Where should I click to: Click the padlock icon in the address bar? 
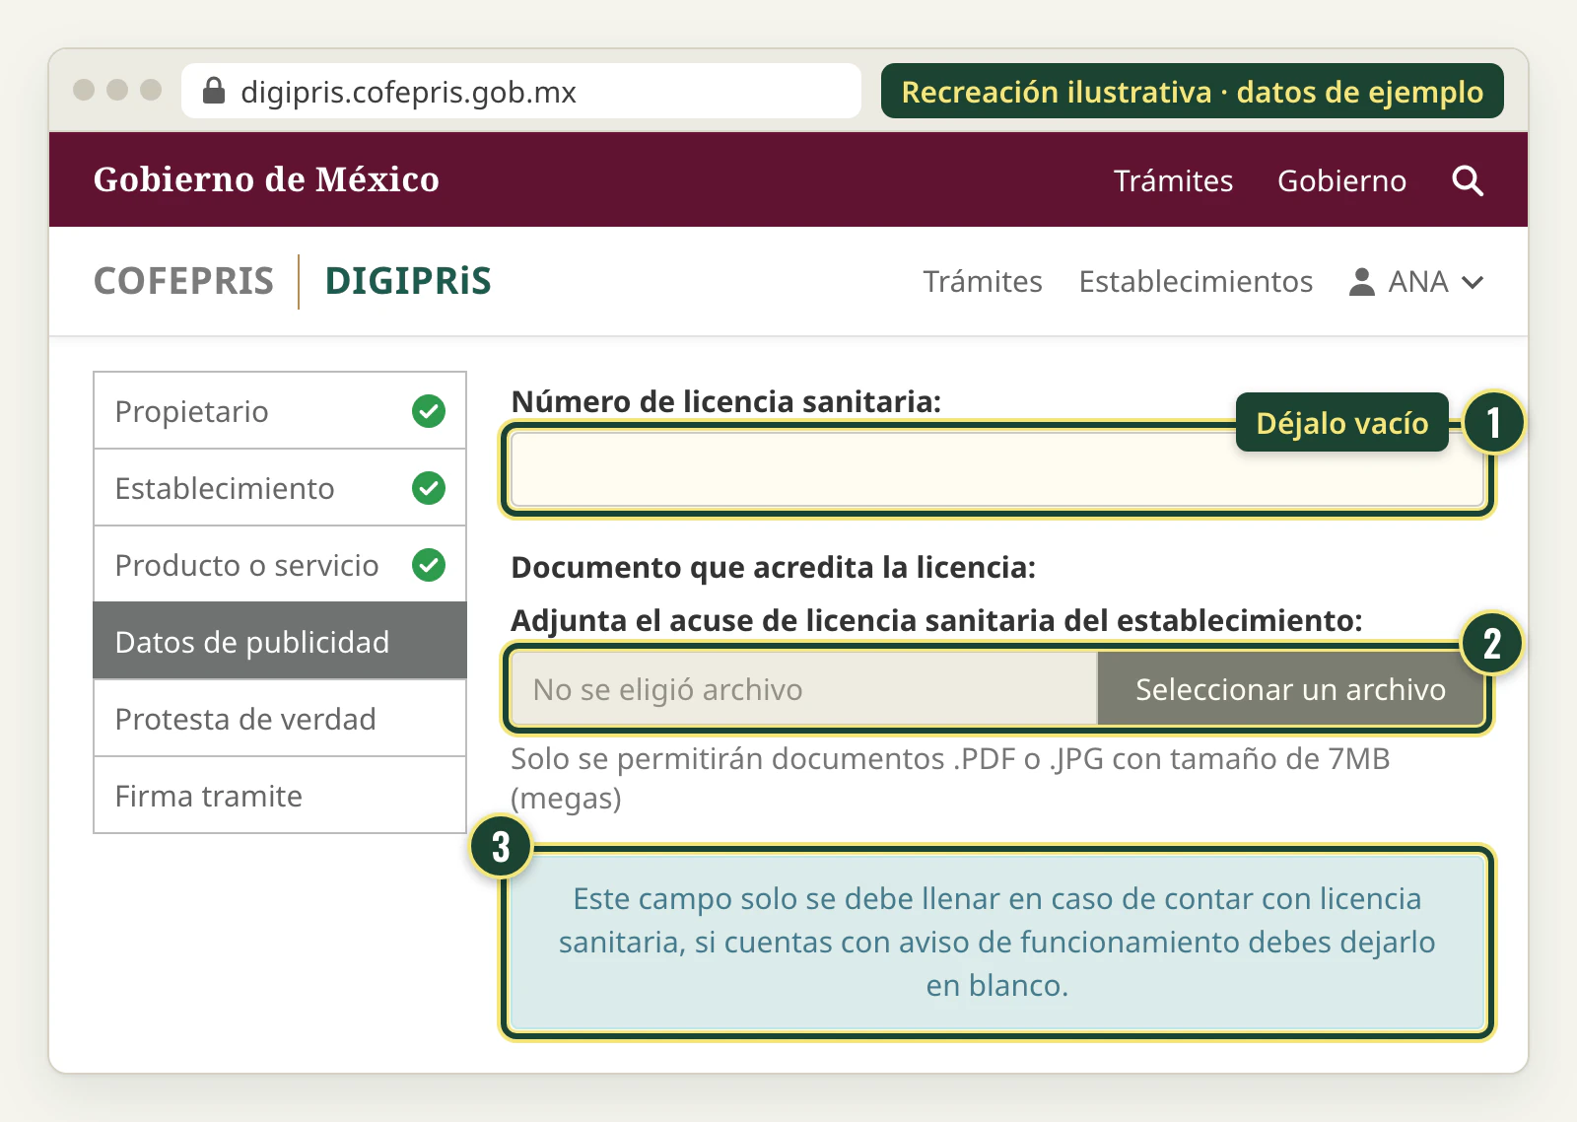pos(214,91)
